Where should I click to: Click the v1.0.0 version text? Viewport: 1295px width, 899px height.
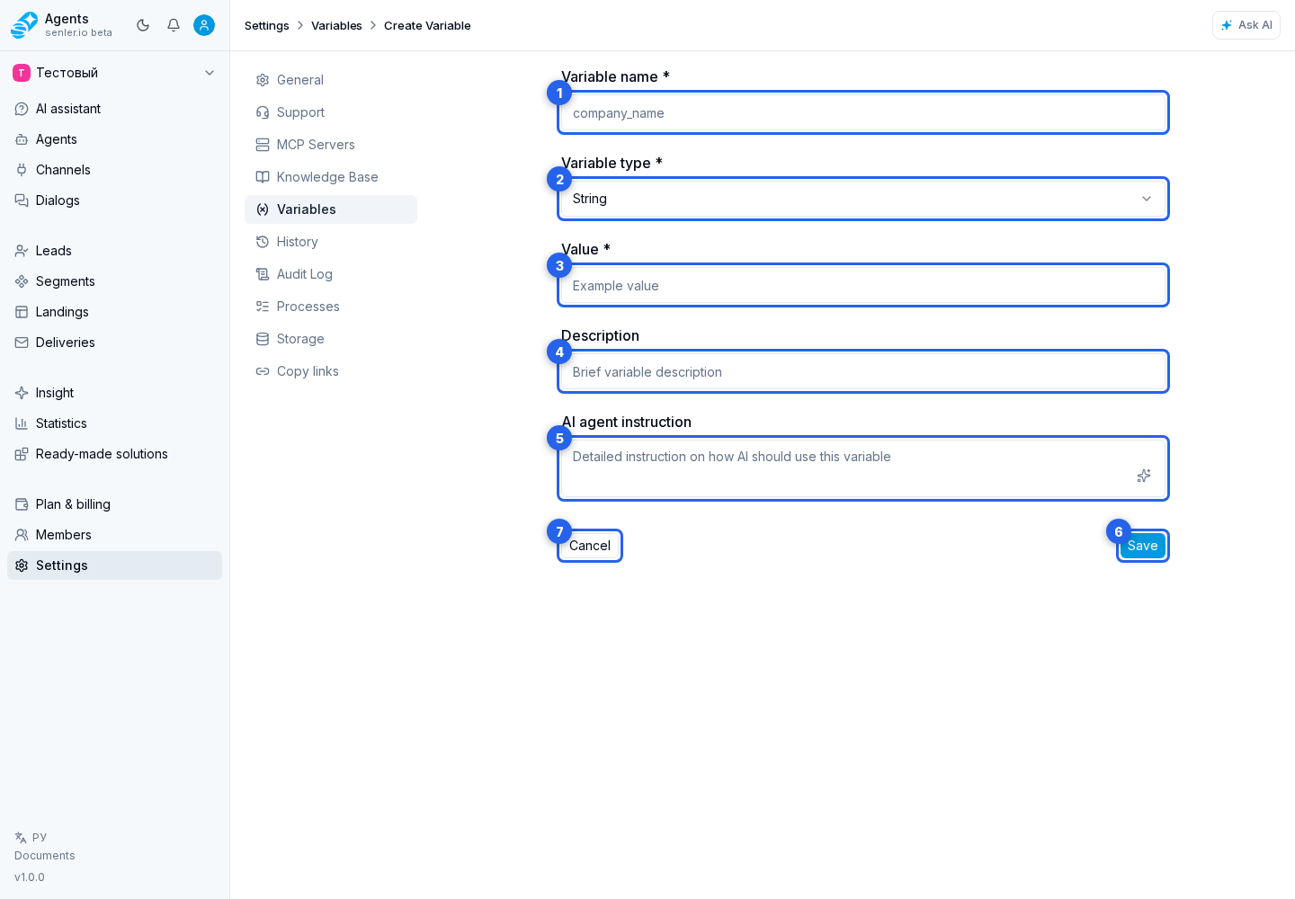point(30,877)
